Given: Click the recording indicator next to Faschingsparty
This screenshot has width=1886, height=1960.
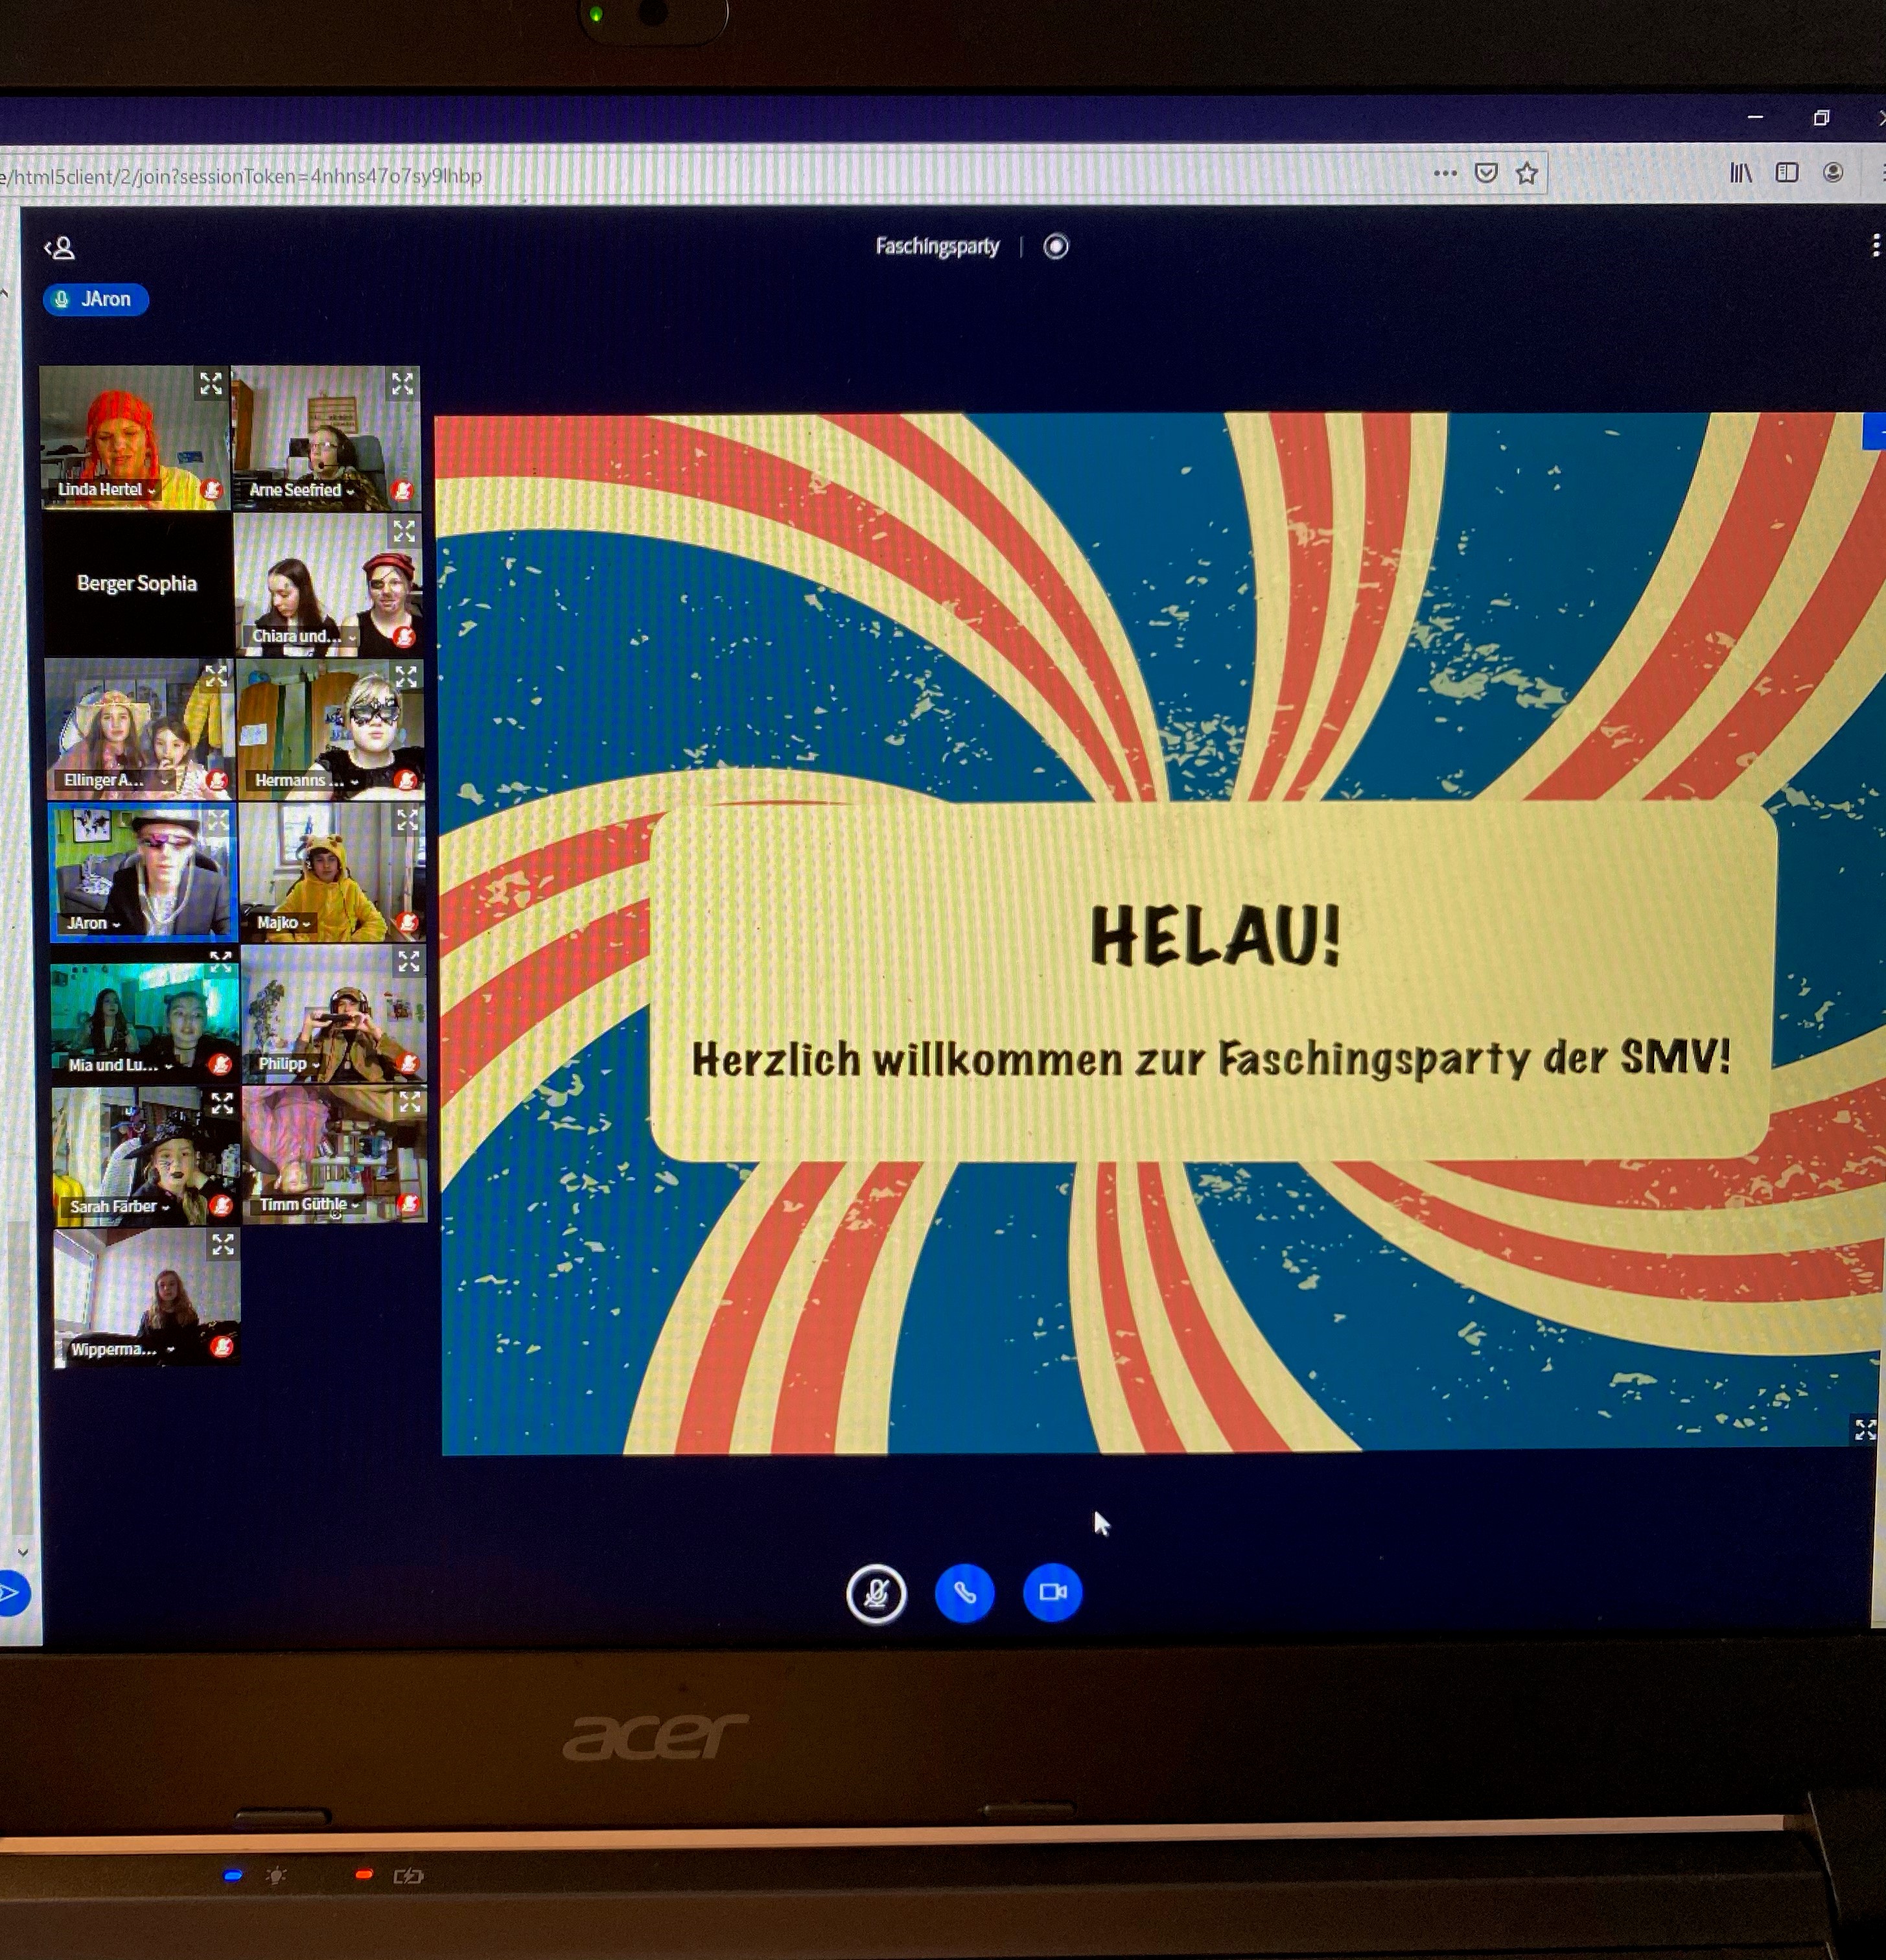Looking at the screenshot, I should tap(1056, 246).
